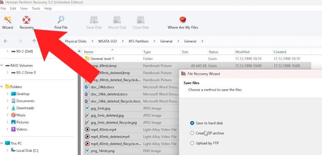The image size is (322, 155).
Task: Select Save to hard disk option
Action: [x=192, y=123]
